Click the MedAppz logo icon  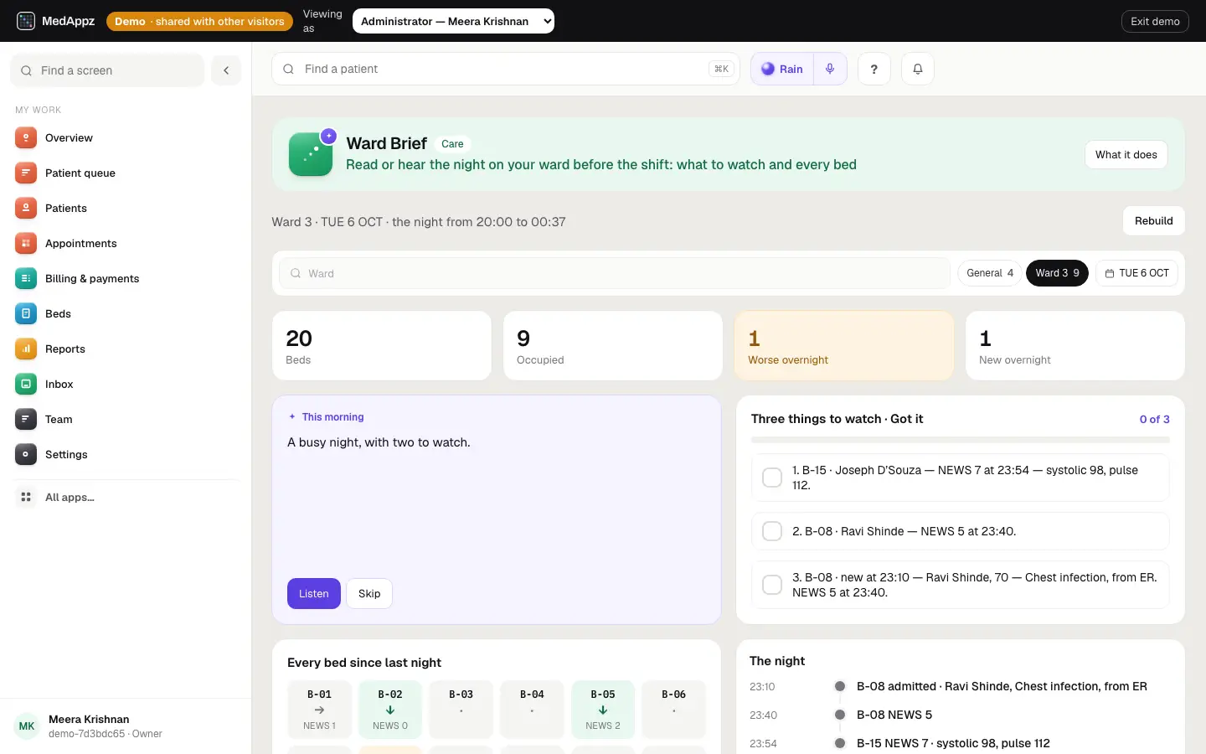point(26,21)
